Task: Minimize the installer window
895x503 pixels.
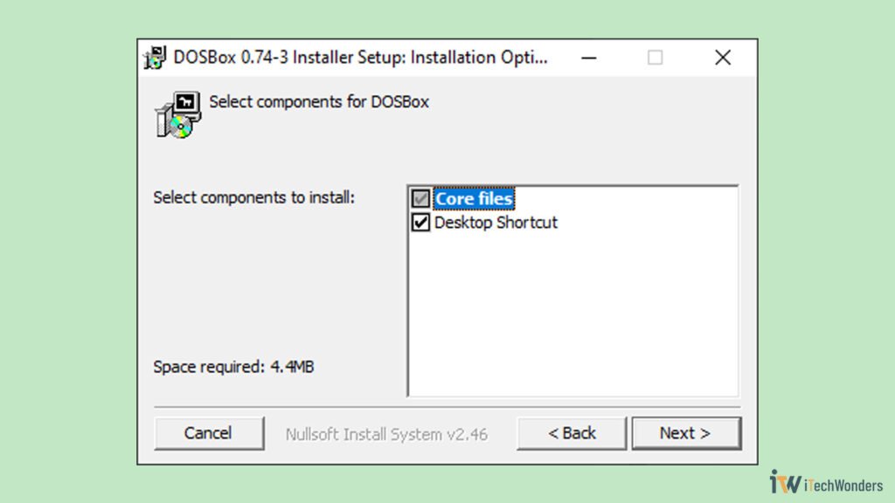Action: pos(589,57)
